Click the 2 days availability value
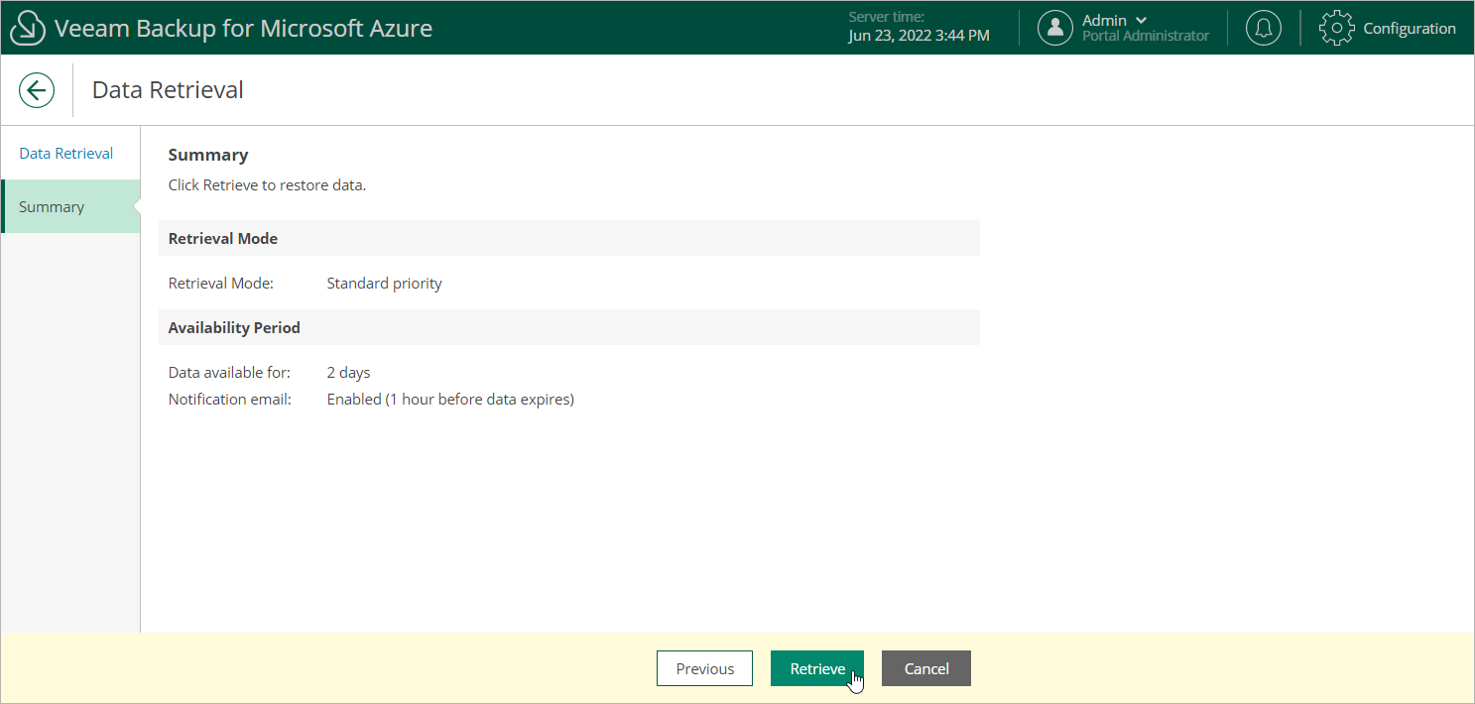The image size is (1475, 704). click(x=349, y=373)
